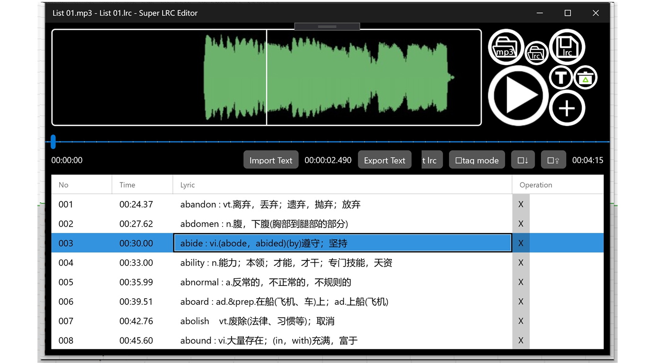Delete the abandon lyric with its X
This screenshot has width=647, height=363.
coord(521,204)
